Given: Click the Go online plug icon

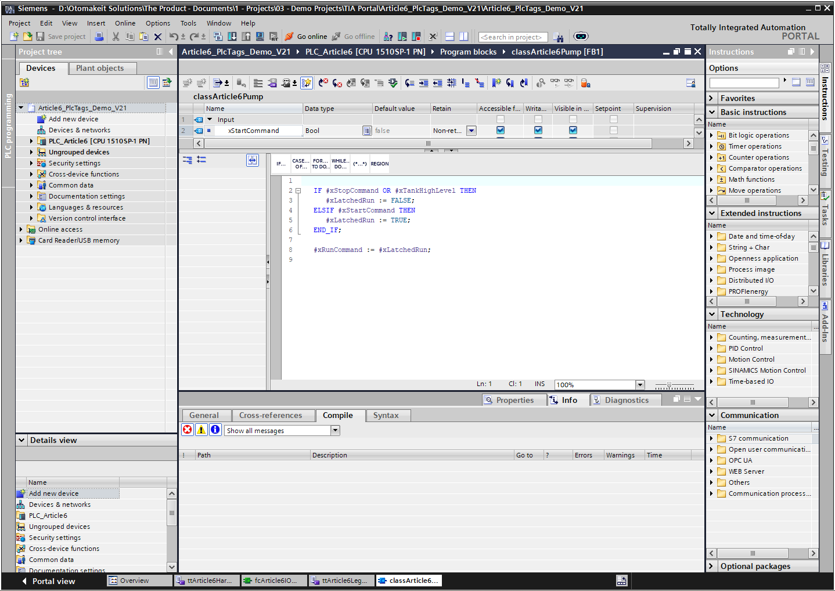Looking at the screenshot, I should click(x=289, y=37).
